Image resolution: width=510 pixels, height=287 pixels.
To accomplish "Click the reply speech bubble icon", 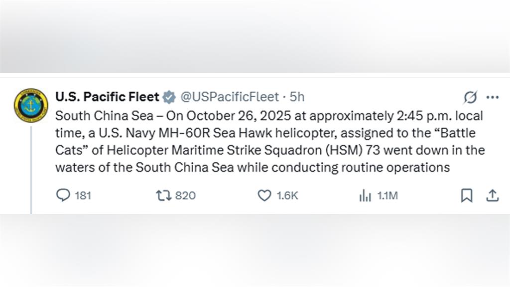I will [63, 196].
